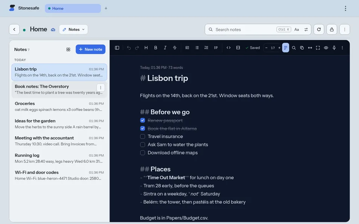Image resolution: width=359 pixels, height=224 pixels.
Task: Open Book notes: The Overstory note
Action: tap(59, 89)
